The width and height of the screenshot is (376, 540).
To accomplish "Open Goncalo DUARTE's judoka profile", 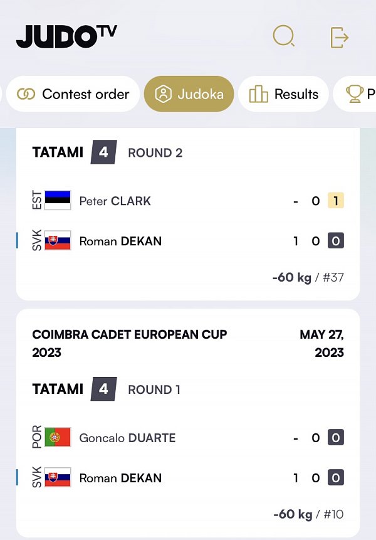I will coord(127,438).
